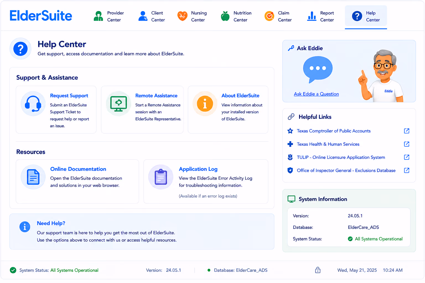Screen dimensions: 425x283
Task: Click the star icon beside Texas Comptroller
Action: pyautogui.click(x=290, y=131)
